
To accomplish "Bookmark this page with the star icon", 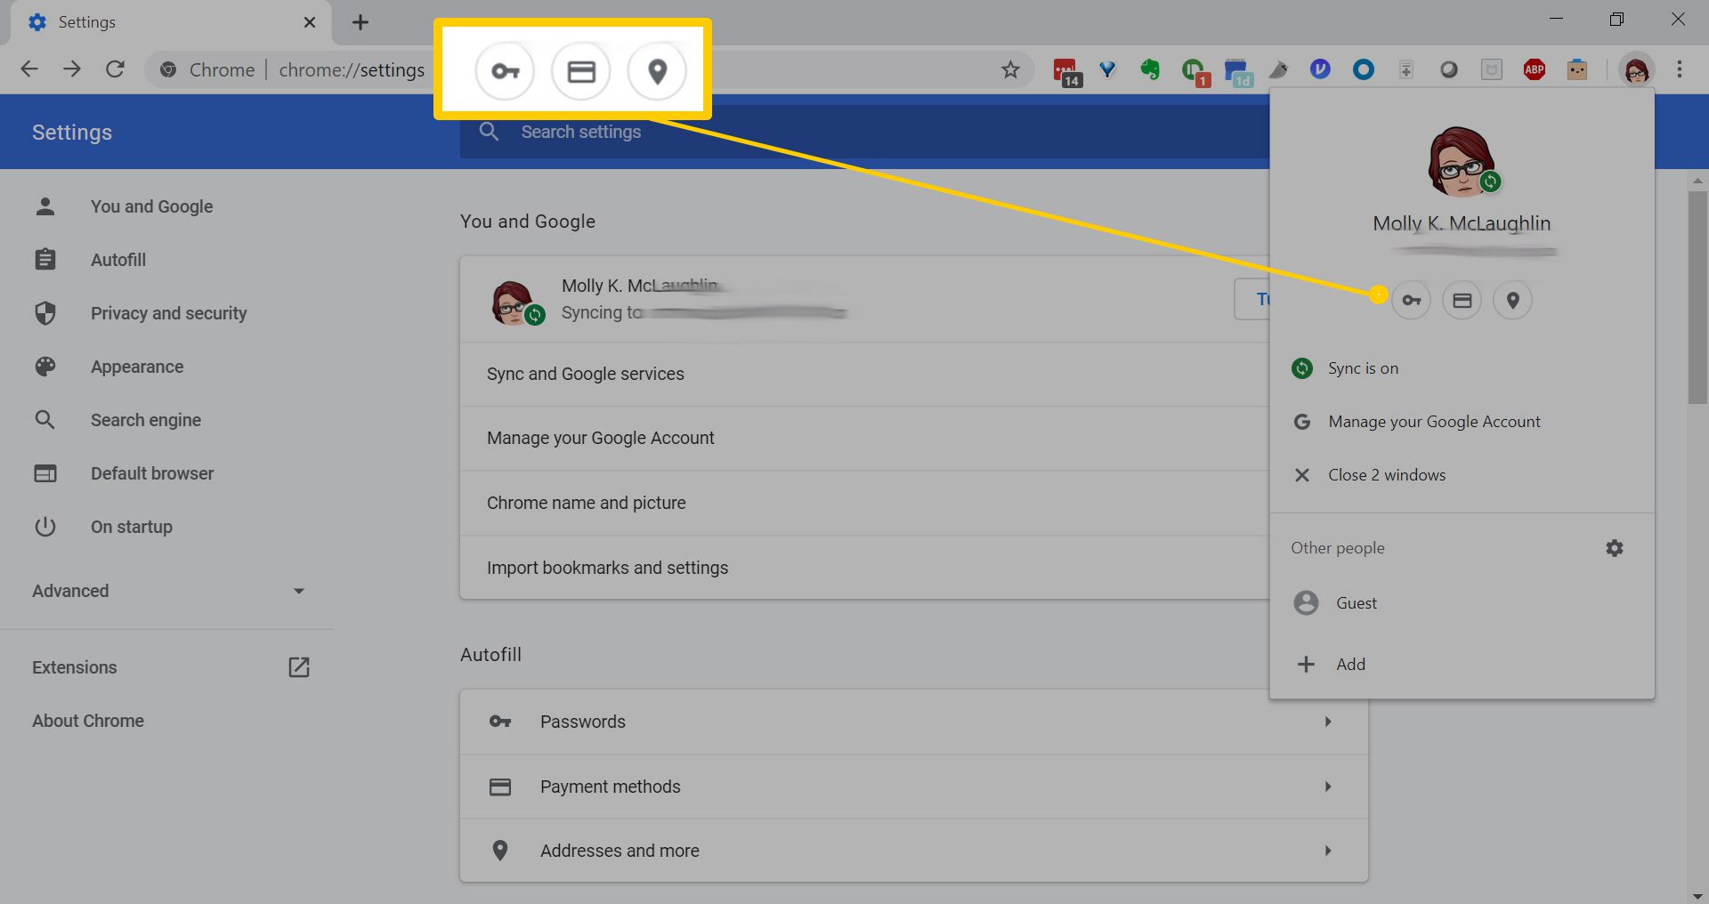I will pyautogui.click(x=1010, y=69).
